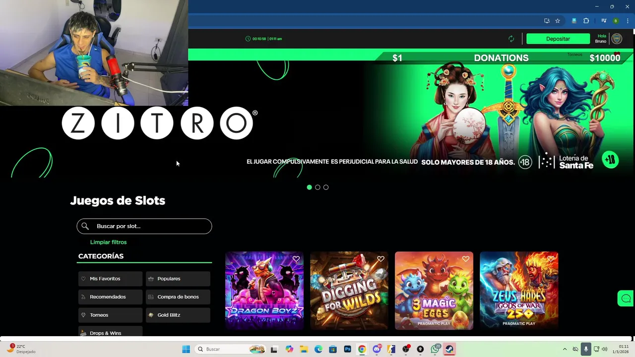Favorite Zeus vs Hades with its heart

click(x=551, y=259)
